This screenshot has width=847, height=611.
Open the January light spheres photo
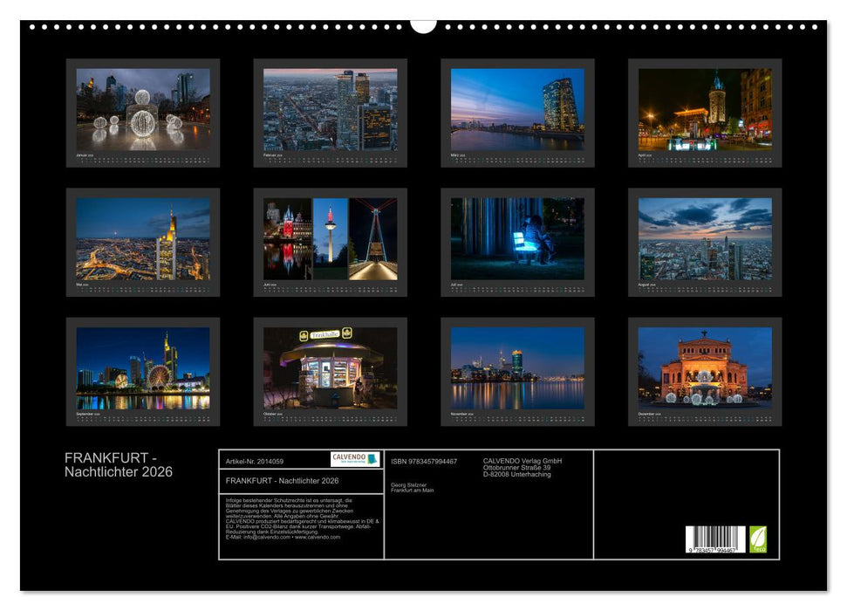point(143,109)
